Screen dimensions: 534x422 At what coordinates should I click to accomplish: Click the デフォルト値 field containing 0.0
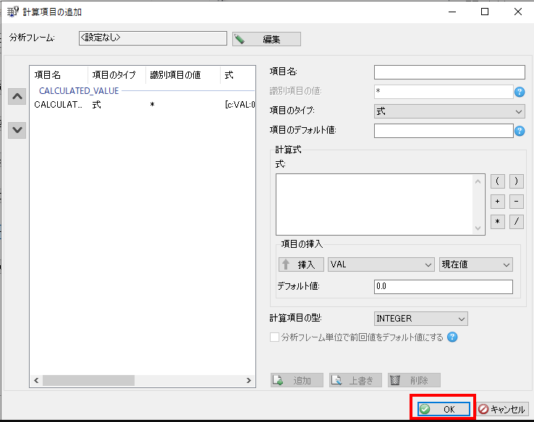pos(443,287)
